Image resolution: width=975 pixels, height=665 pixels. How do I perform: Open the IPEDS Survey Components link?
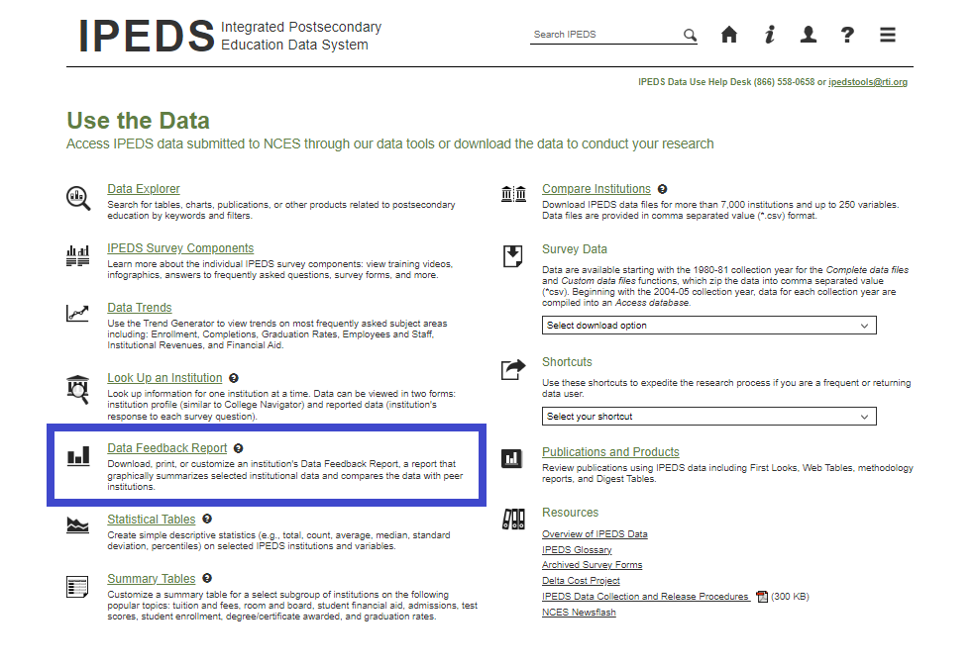[x=180, y=248]
